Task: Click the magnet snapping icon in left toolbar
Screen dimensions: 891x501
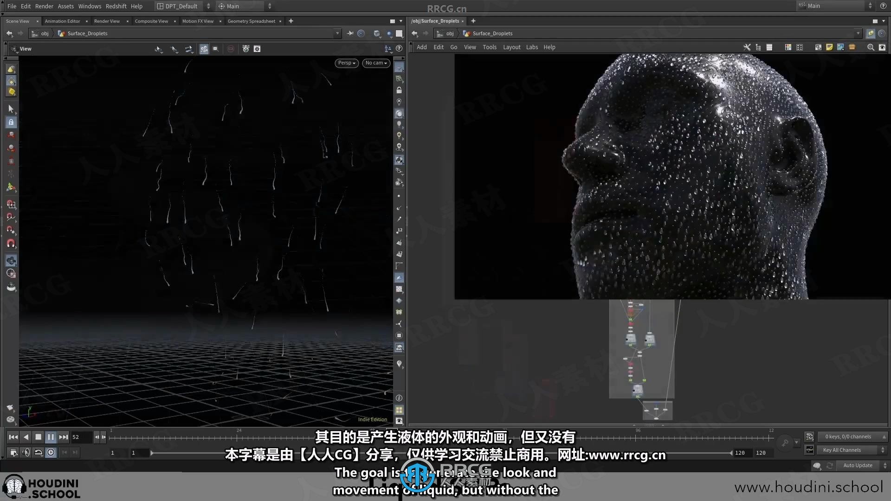Action: (x=11, y=244)
